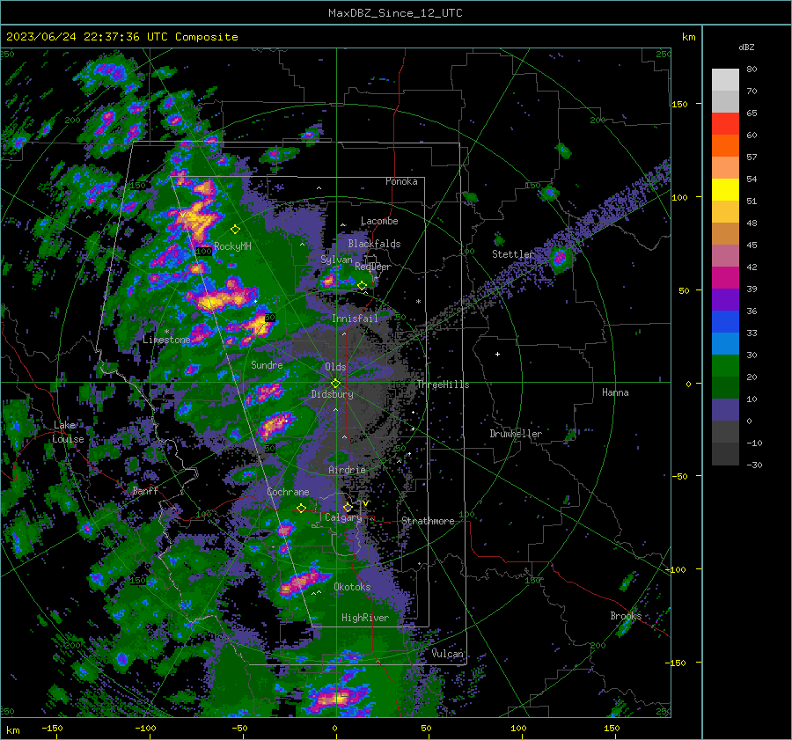Click the -30 value on dBZ legend
This screenshot has width=792, height=740.
click(x=754, y=465)
